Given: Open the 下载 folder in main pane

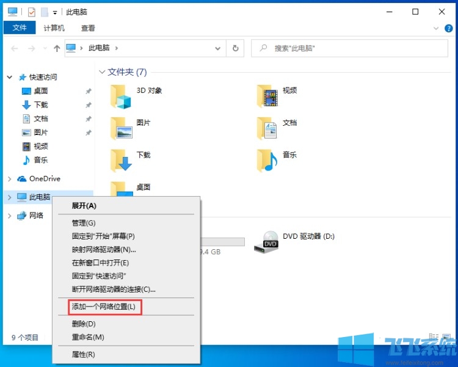Looking at the screenshot, I should pos(121,160).
